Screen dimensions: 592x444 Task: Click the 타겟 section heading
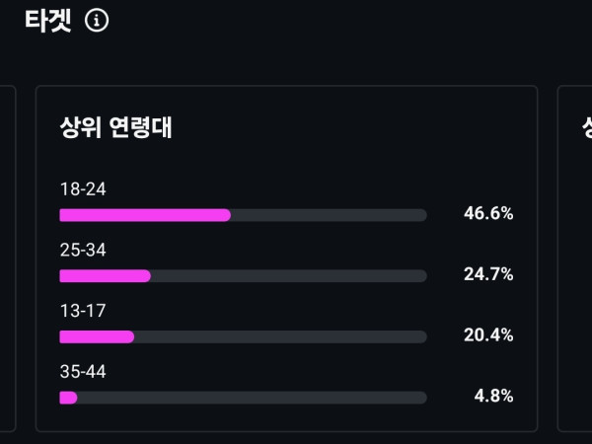click(48, 20)
